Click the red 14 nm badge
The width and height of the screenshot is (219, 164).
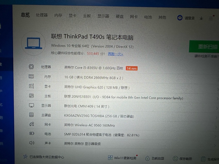coord(132,68)
